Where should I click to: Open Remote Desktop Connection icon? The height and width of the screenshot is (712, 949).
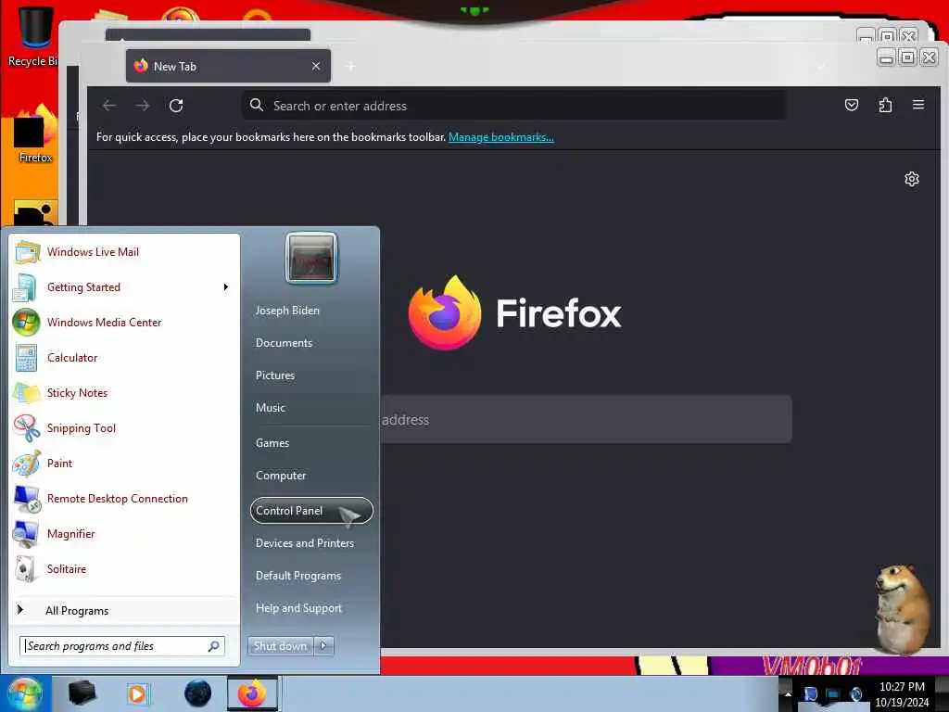click(x=27, y=499)
